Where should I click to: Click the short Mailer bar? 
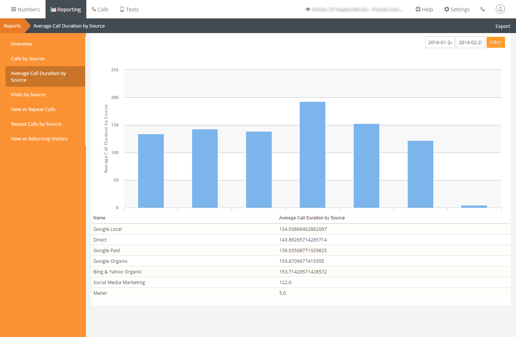[x=474, y=207]
